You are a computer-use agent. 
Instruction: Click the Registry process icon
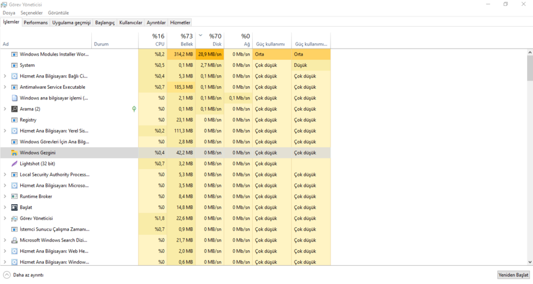pyautogui.click(x=14, y=120)
